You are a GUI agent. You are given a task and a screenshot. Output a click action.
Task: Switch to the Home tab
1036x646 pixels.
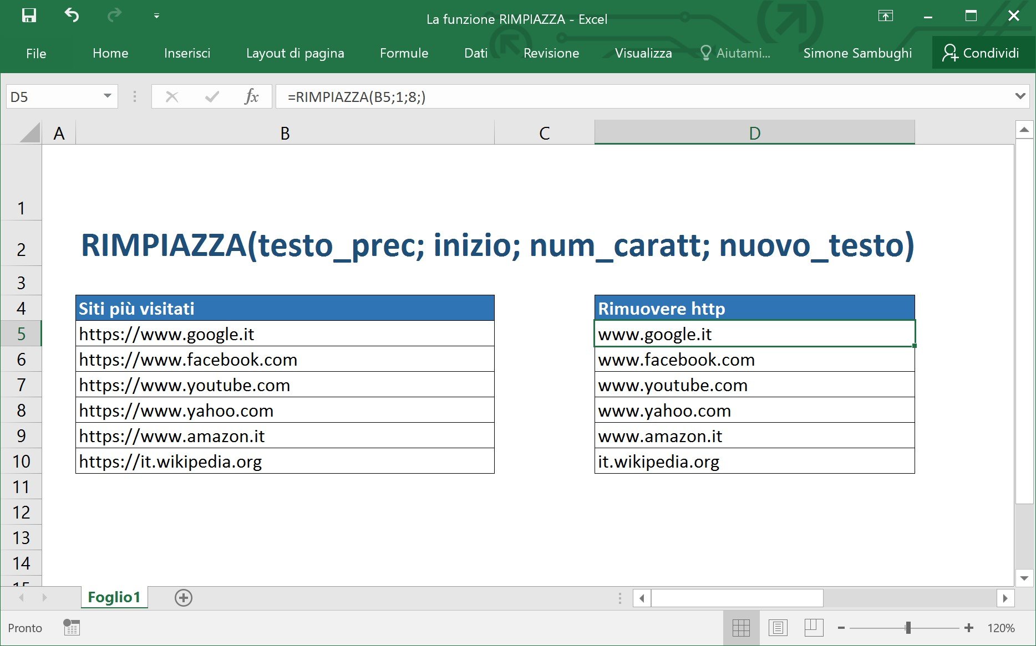[110, 53]
